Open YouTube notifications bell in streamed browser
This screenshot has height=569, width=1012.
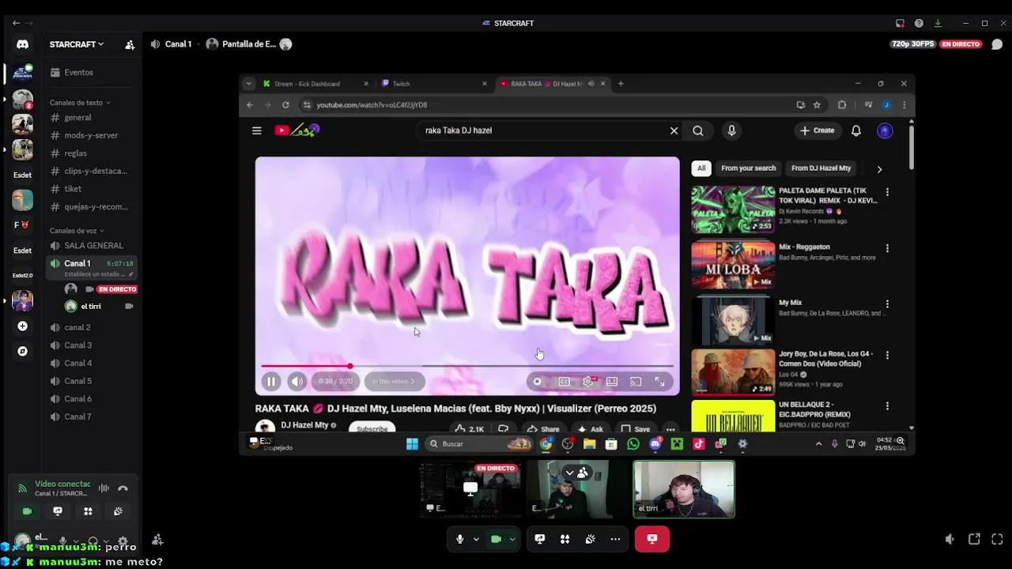point(855,130)
